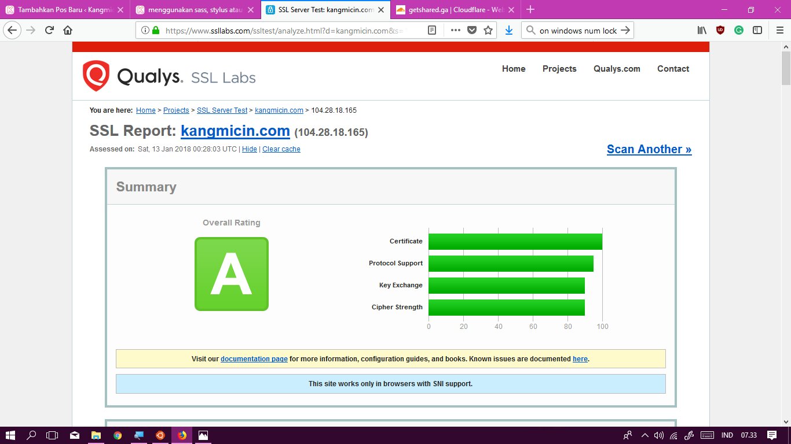The height and width of the screenshot is (444, 791).
Task: Toggle reader view icon in the address bar
Action: coord(432,31)
